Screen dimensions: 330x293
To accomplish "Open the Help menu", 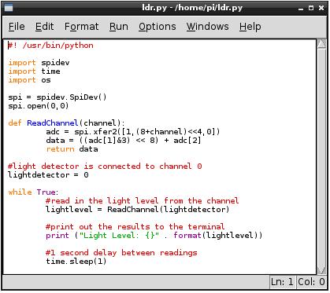I will [x=250, y=27].
